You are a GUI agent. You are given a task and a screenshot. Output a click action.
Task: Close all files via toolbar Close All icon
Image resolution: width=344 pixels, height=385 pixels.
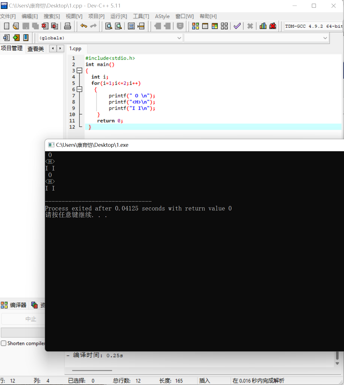pos(54,26)
